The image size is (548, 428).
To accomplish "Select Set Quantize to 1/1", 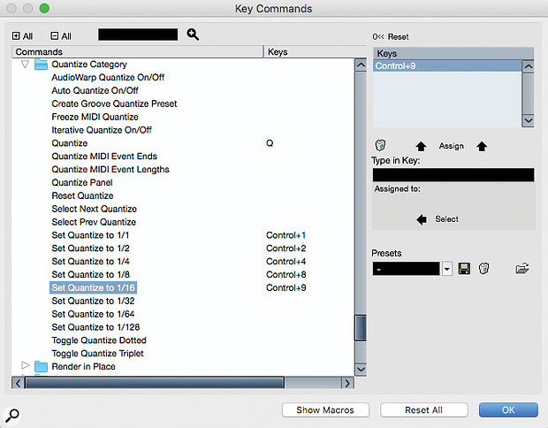I will 90,235.
